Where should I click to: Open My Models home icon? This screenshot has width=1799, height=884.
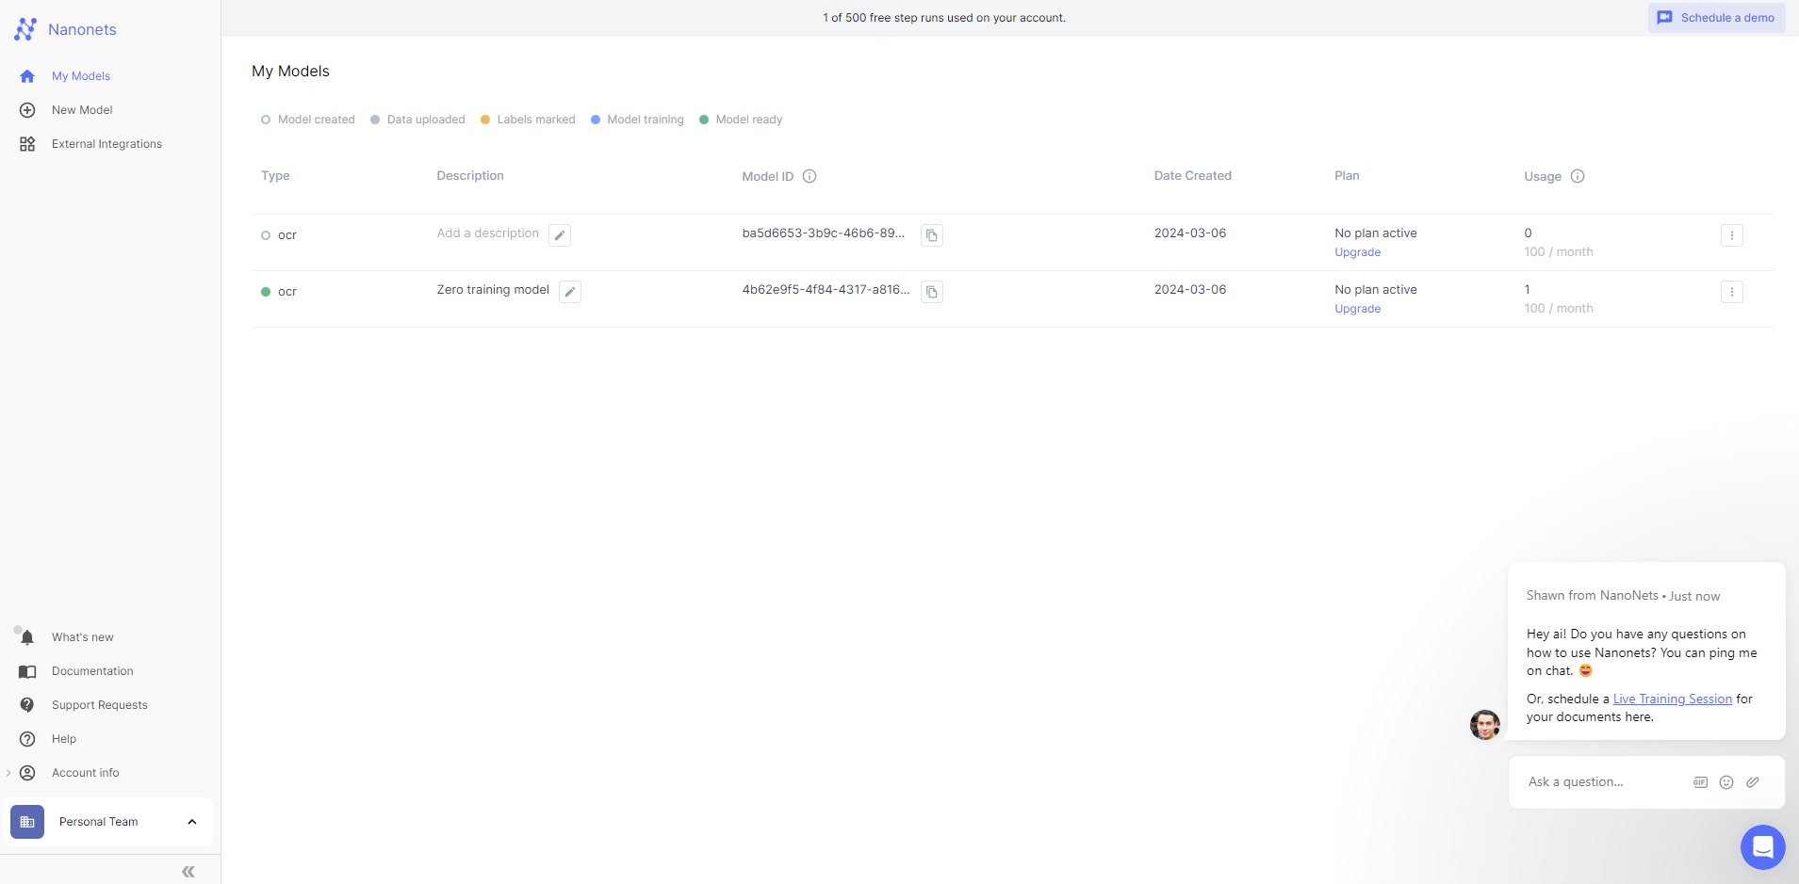27,76
